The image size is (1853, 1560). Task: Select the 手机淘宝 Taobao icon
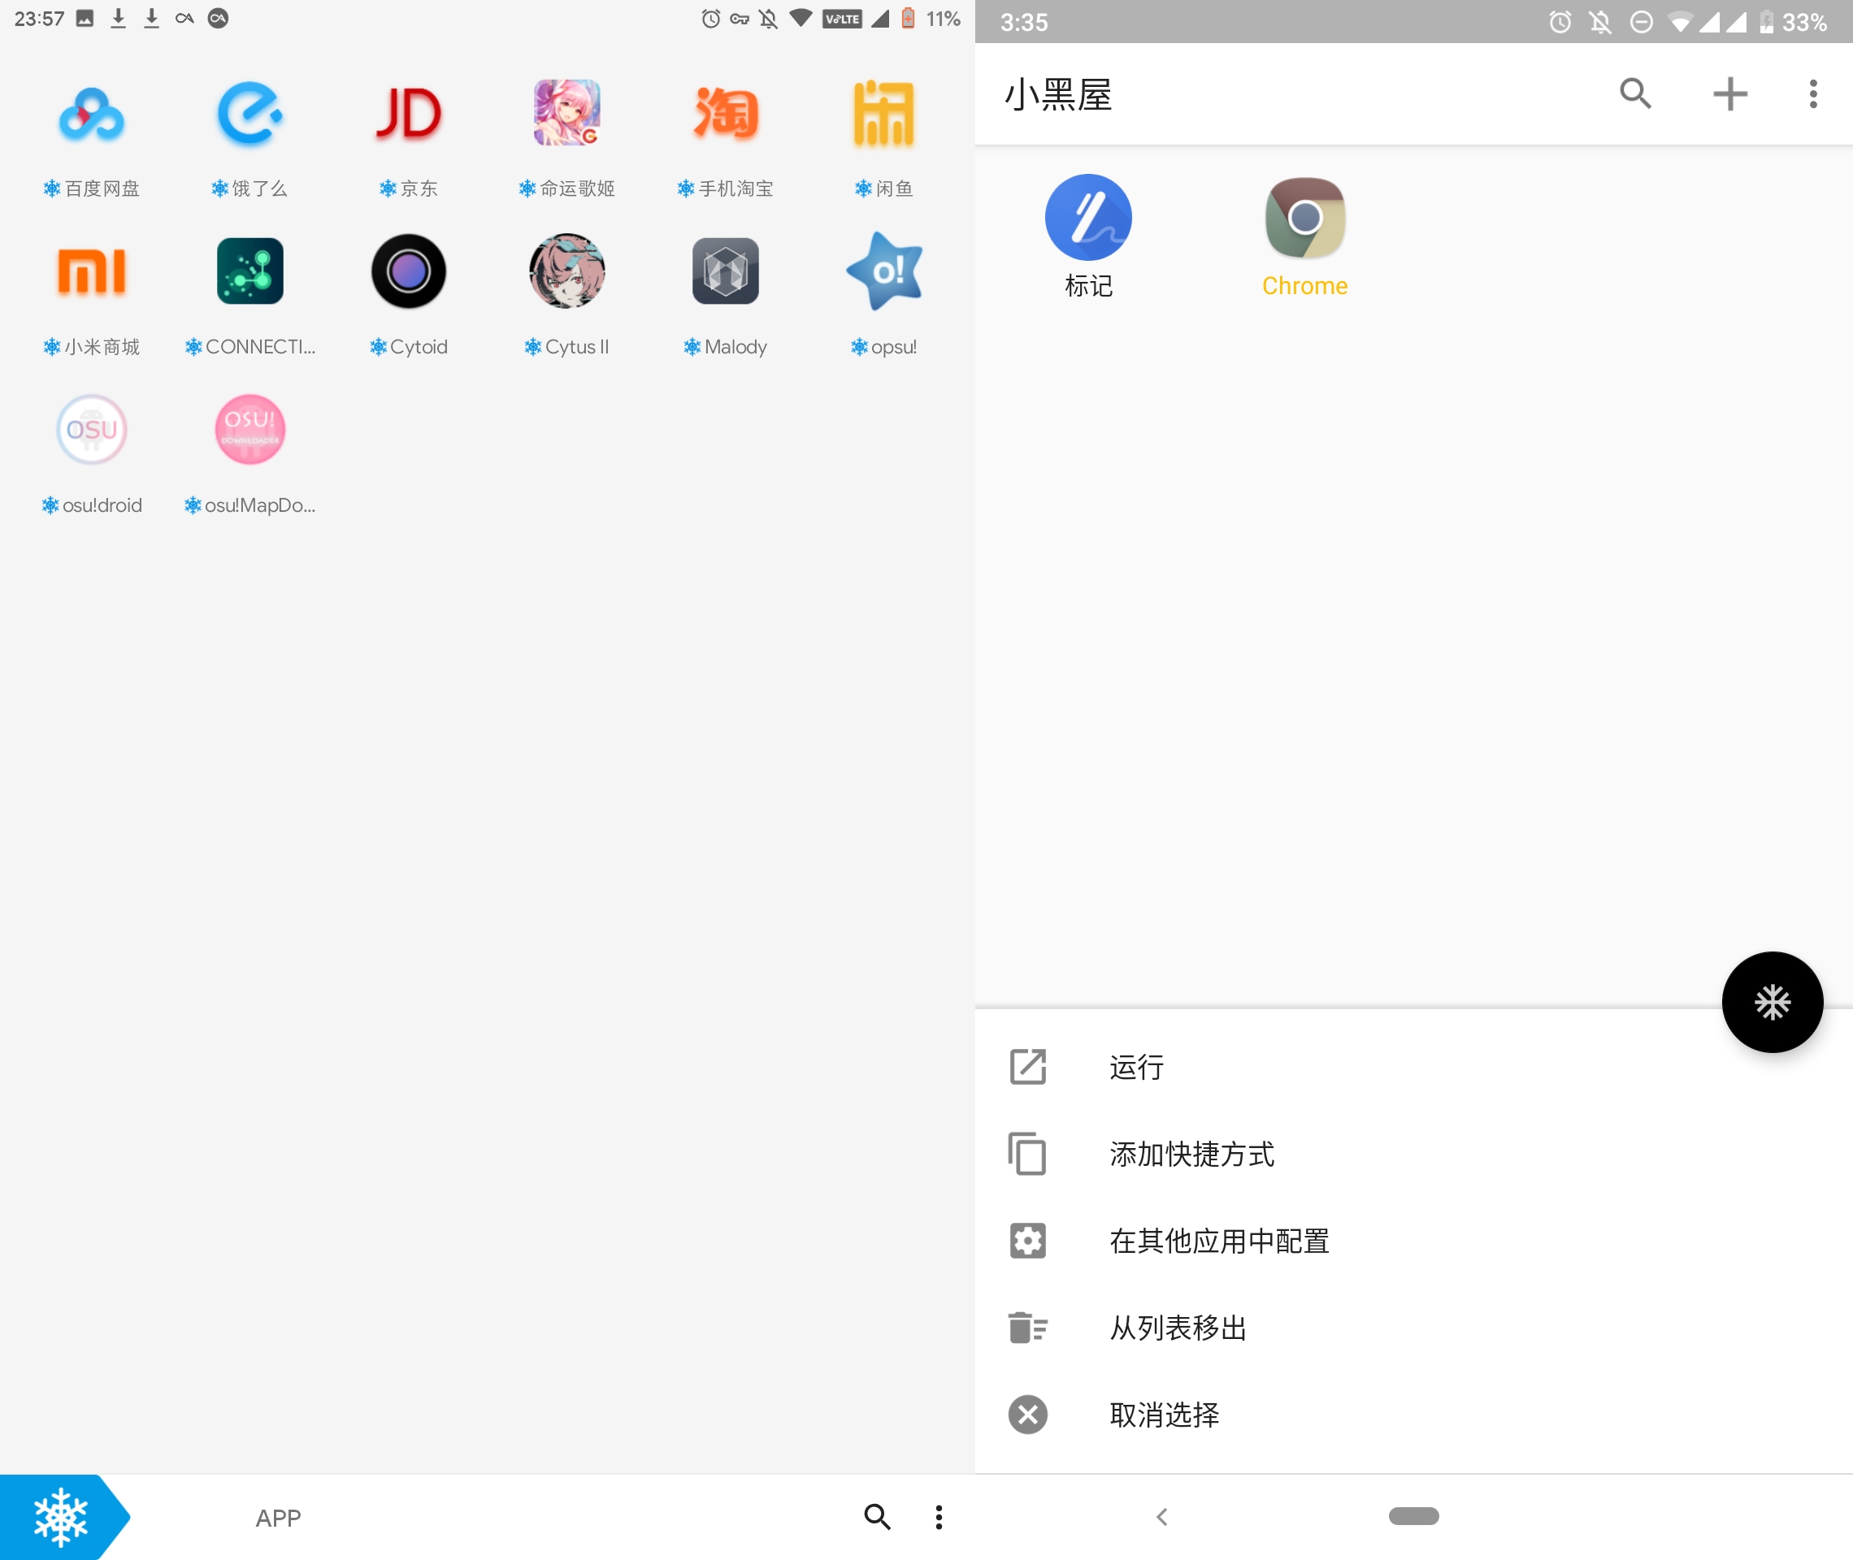(725, 115)
